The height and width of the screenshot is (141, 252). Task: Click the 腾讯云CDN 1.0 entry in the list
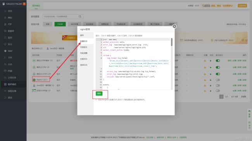tap(43, 67)
